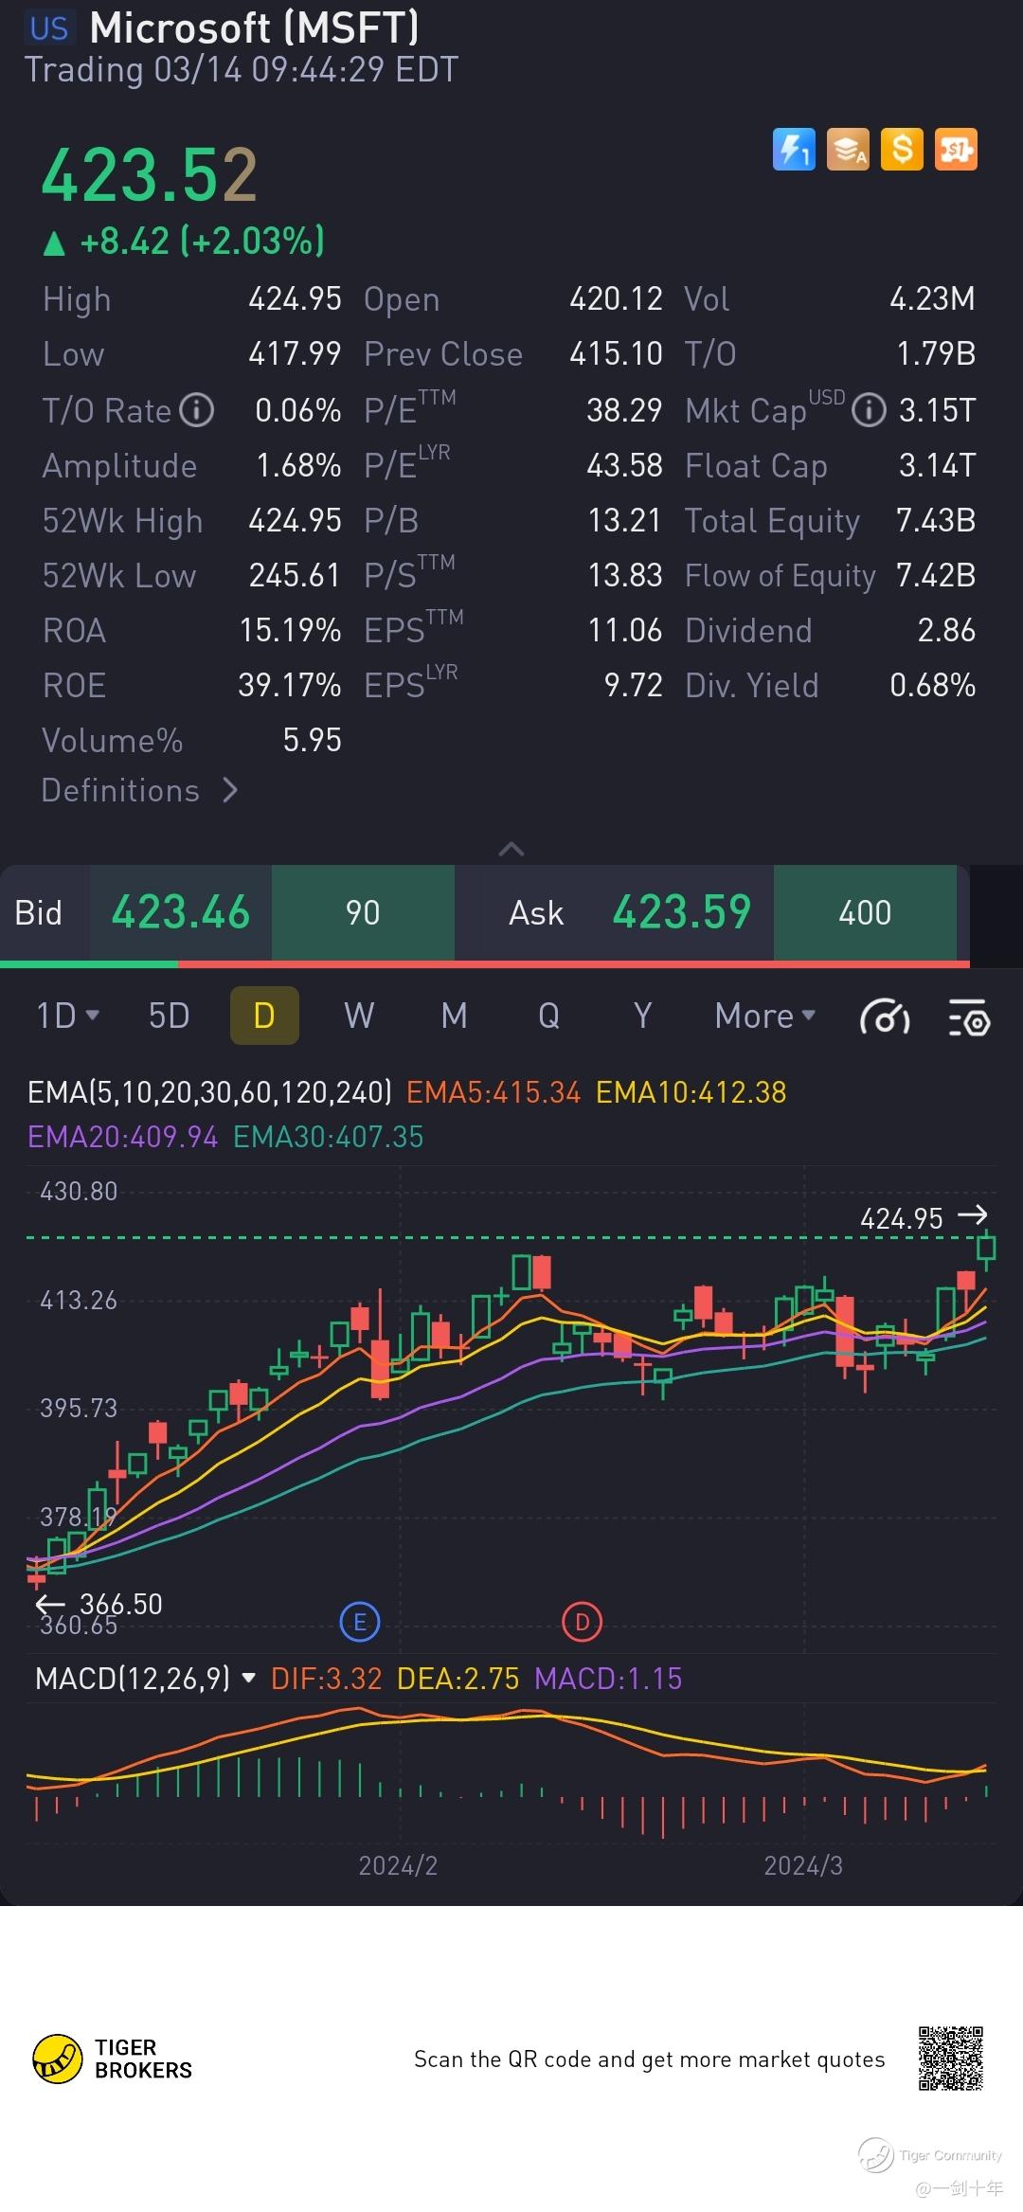Tap the blue lightning bolt icon
The image size is (1023, 2212).
point(794,150)
